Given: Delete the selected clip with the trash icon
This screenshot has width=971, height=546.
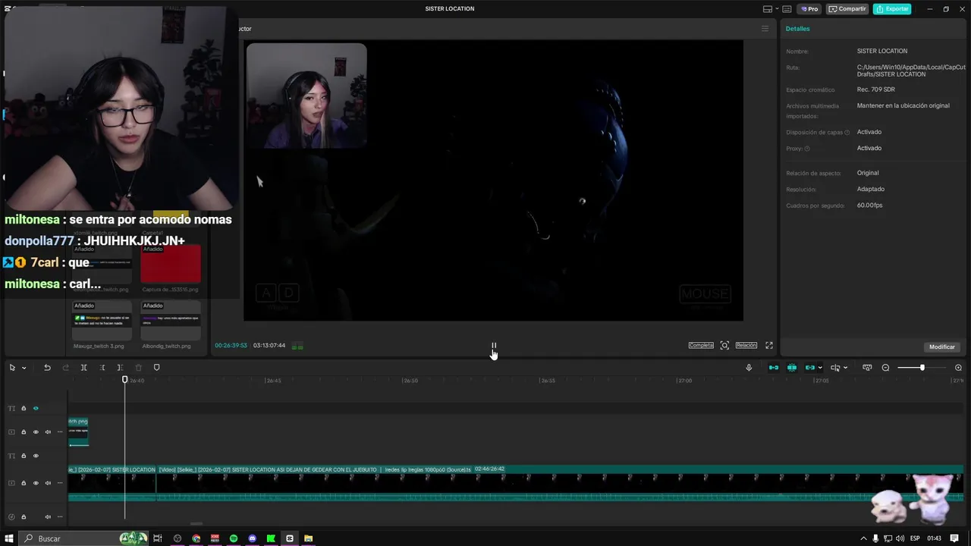Looking at the screenshot, I should coord(138,368).
